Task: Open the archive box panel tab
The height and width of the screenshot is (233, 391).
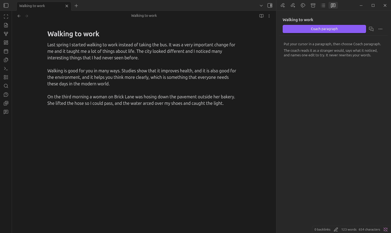Action: 313,5
